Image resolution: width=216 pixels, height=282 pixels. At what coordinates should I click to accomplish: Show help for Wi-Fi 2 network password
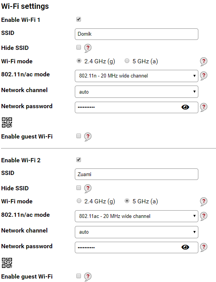[x=204, y=247]
